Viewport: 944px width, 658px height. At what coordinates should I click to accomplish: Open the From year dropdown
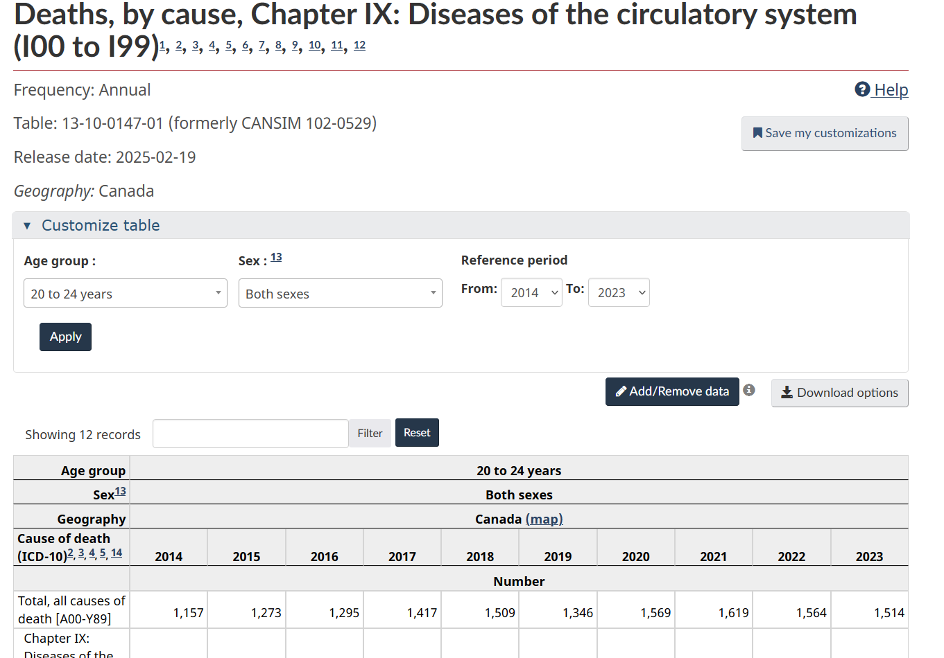coord(531,292)
